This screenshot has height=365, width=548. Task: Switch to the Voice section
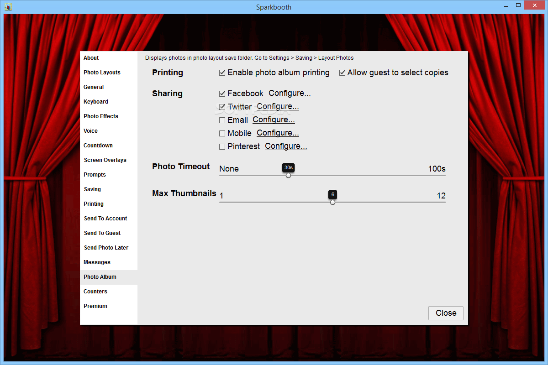click(x=109, y=131)
